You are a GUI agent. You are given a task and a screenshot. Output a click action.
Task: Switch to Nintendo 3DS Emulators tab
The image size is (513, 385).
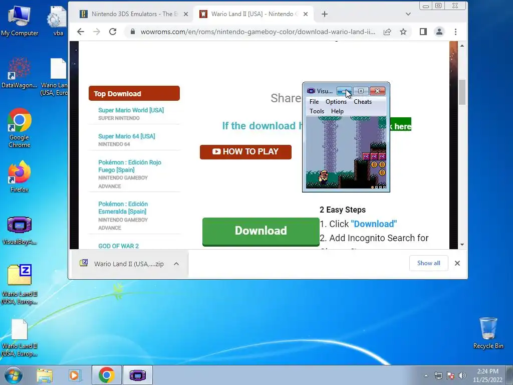click(x=134, y=14)
